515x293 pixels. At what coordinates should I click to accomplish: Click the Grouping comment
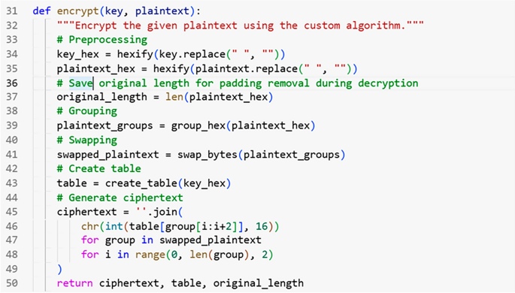click(x=86, y=111)
